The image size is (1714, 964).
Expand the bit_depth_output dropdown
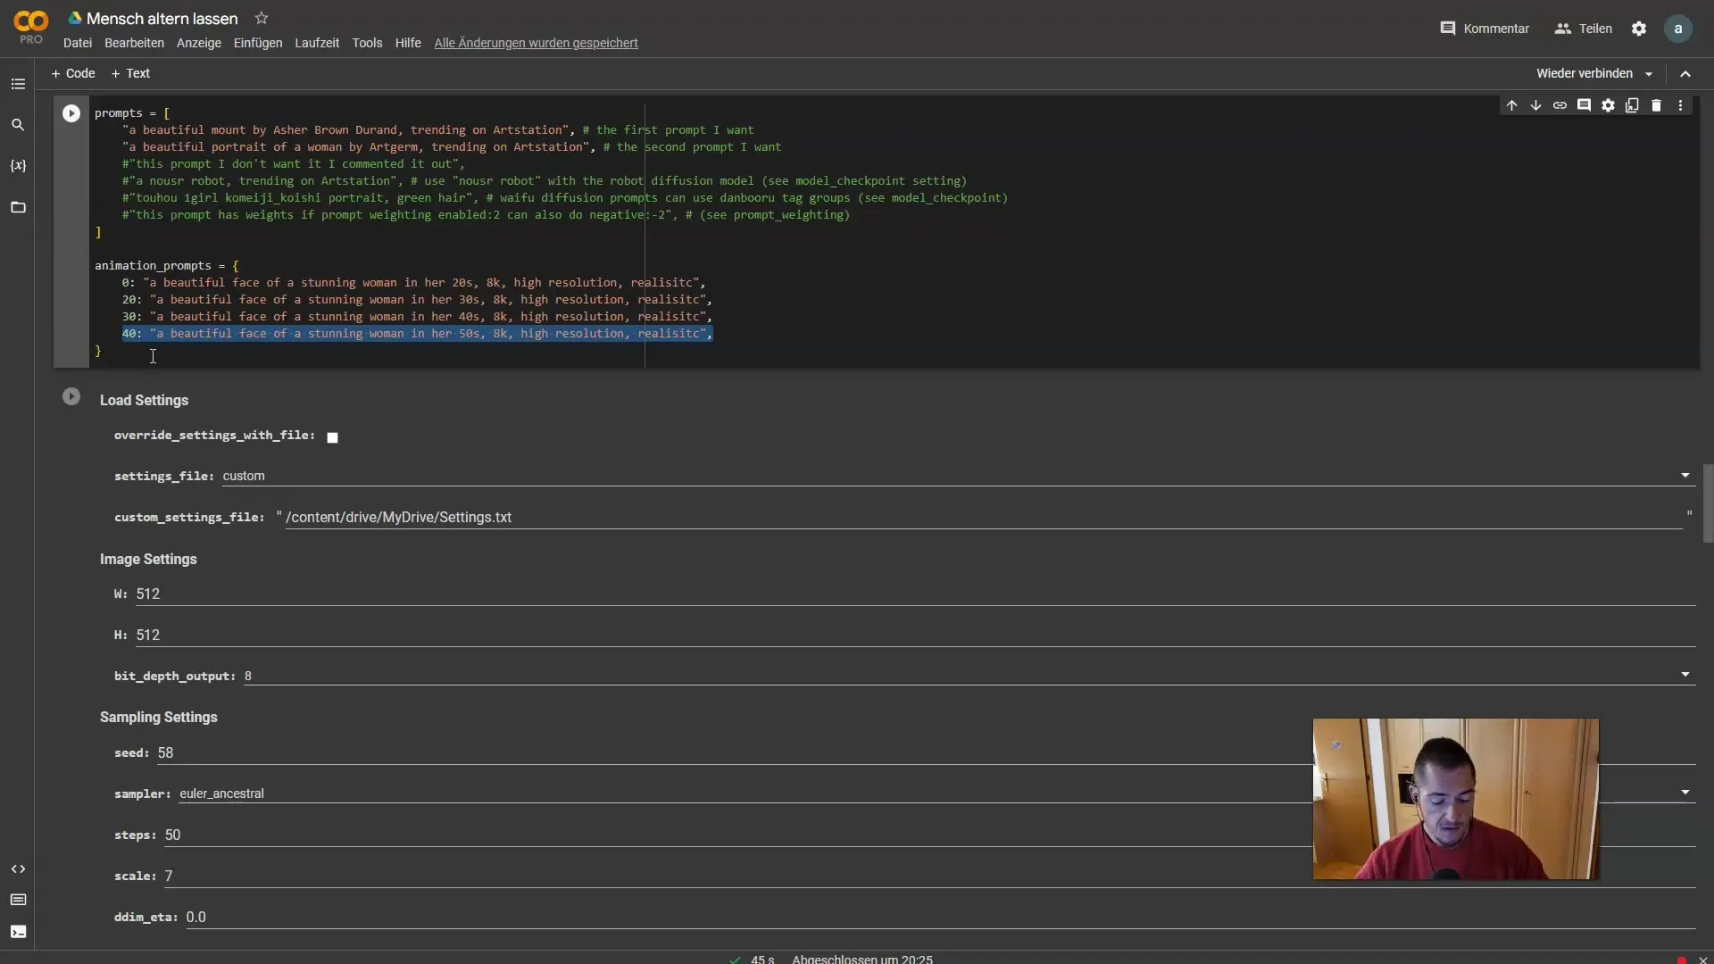[1685, 675]
